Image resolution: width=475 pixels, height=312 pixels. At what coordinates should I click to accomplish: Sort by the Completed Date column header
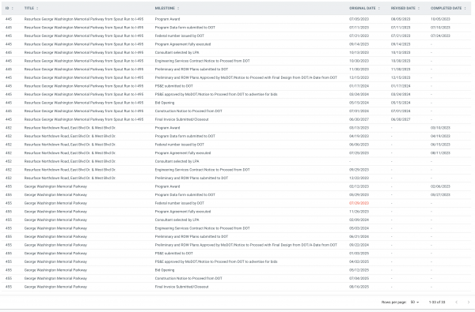[x=446, y=8]
